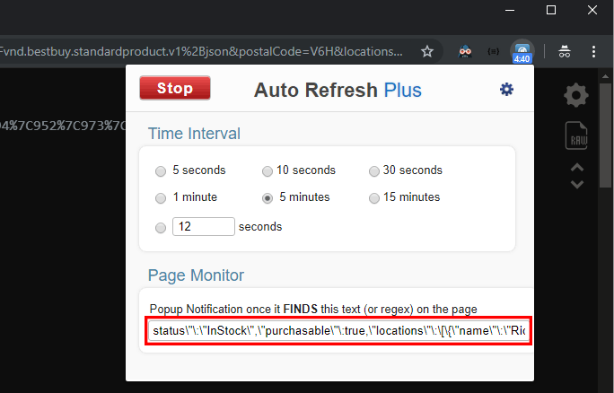Click the red Stop button

coord(175,88)
